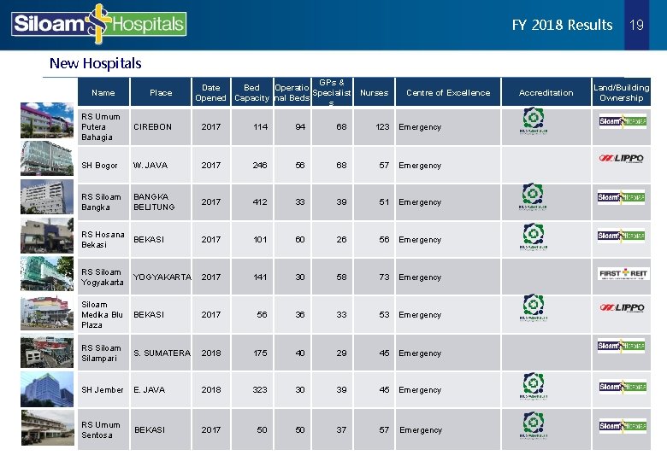Click bed capacity value 412
Viewport: 667px width, 461px height.
[x=260, y=202]
